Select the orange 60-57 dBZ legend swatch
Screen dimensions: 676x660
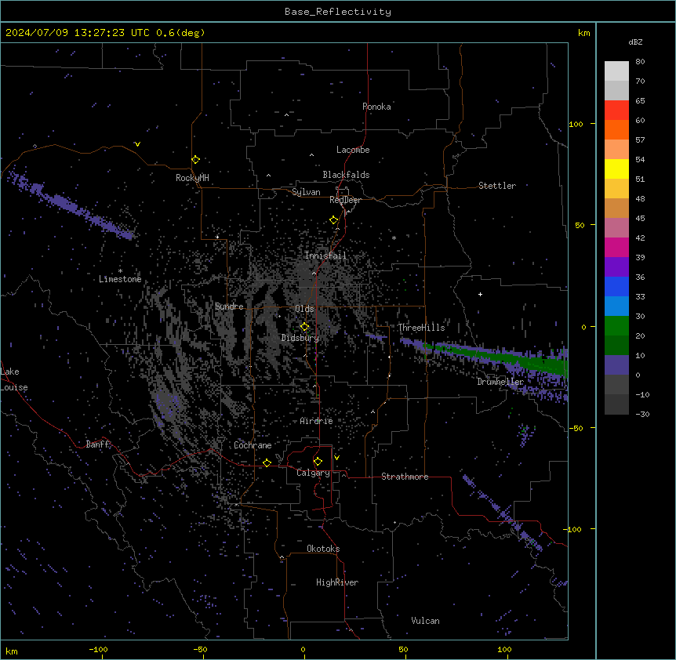[x=616, y=129]
